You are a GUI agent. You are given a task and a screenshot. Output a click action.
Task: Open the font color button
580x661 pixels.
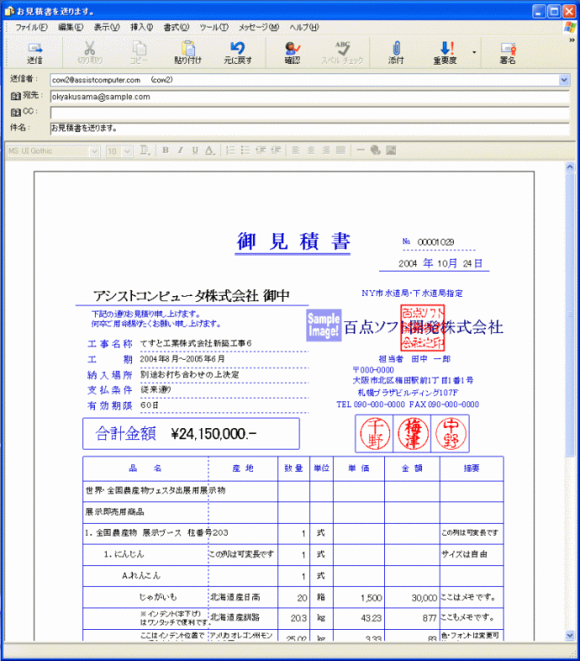click(x=210, y=151)
